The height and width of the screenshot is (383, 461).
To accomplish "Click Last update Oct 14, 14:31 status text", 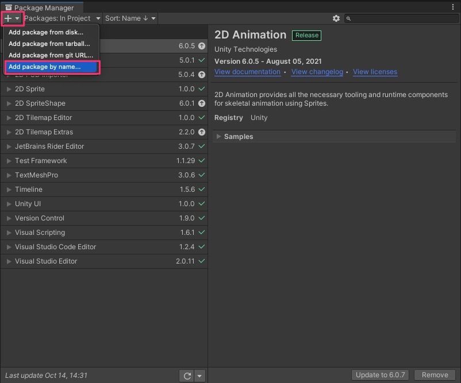I will click(46, 376).
